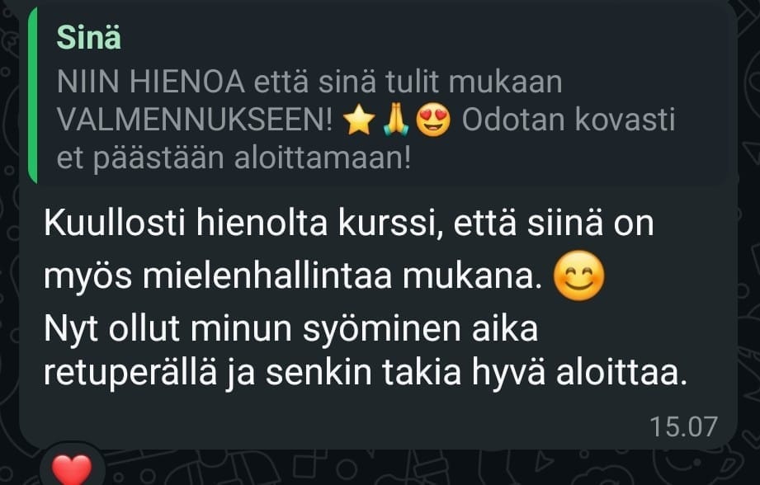Click the word 'mielenhallintaa' in message
The image size is (760, 485).
pos(267,276)
